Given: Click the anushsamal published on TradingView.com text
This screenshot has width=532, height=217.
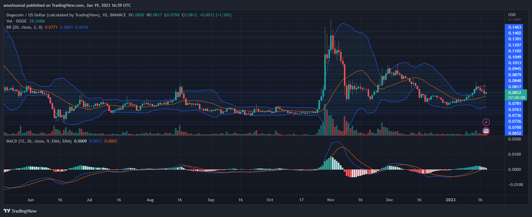Looking at the screenshot, I should tap(67, 5).
